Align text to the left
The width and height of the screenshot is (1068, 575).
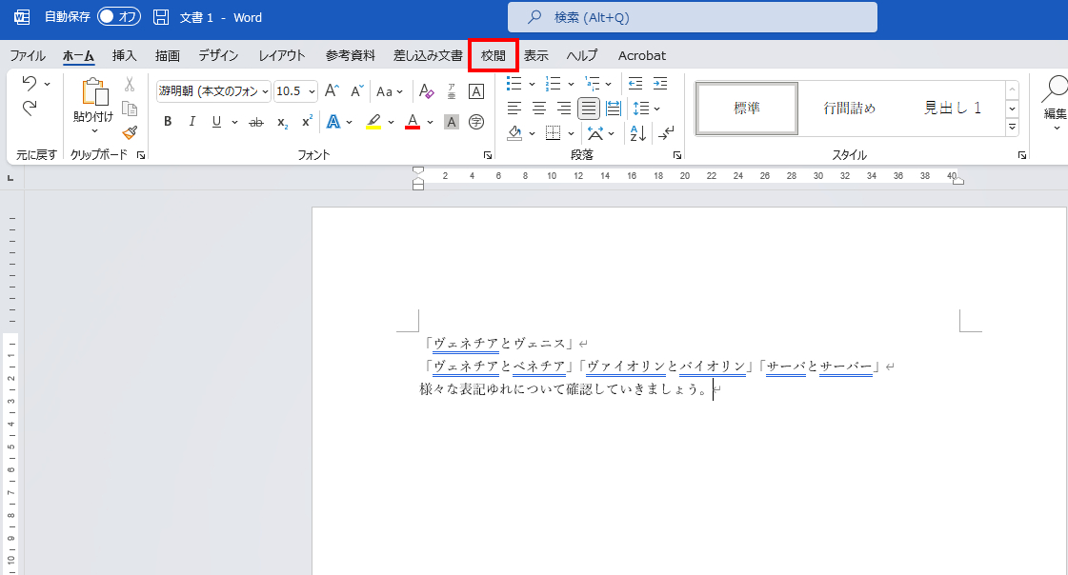coord(514,109)
